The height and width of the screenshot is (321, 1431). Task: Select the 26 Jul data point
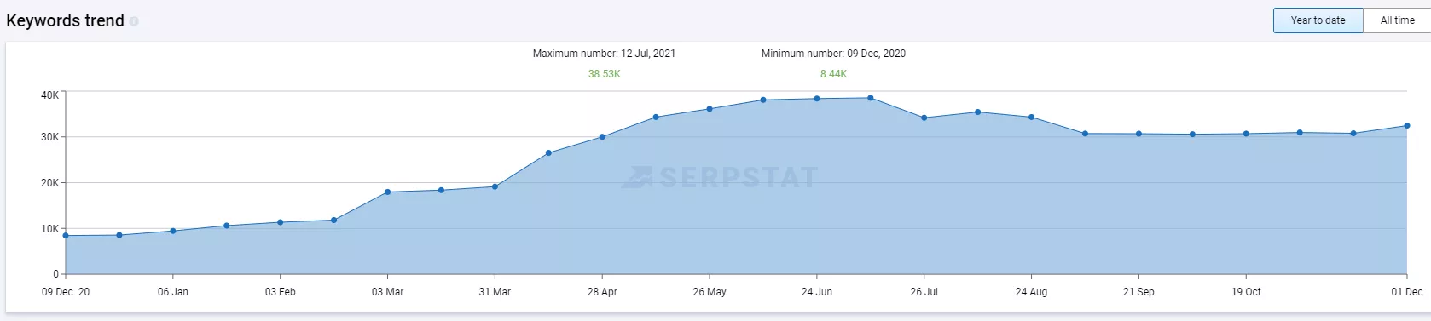(924, 118)
